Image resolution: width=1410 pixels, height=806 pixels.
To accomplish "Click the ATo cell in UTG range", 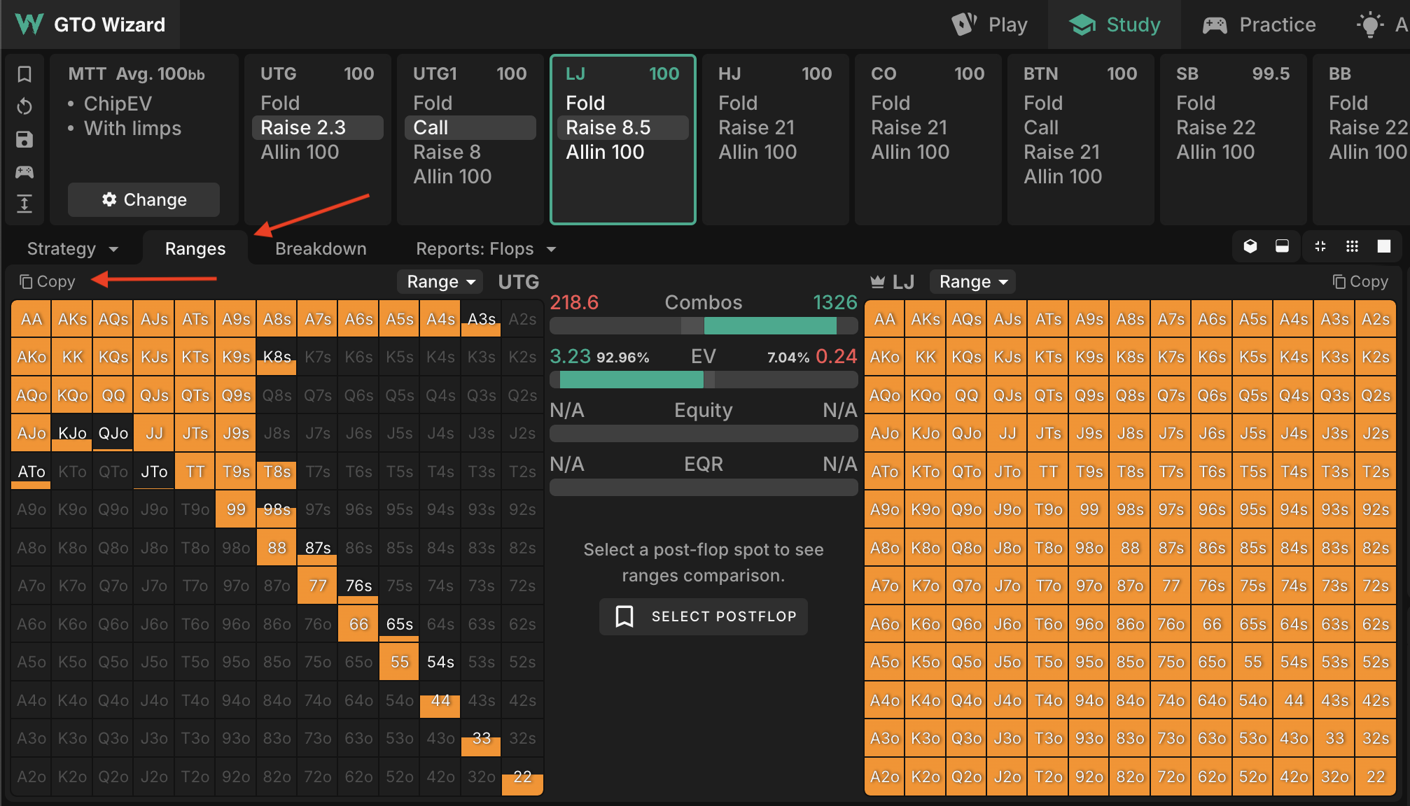I will (32, 472).
